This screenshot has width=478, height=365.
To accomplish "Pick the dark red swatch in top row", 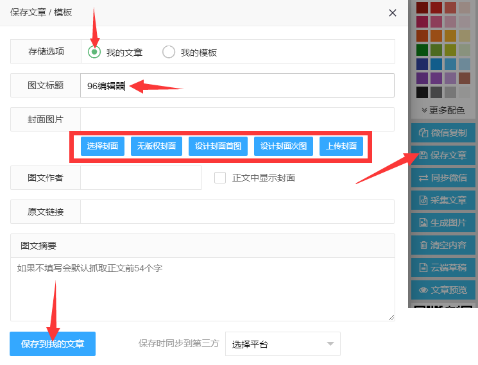I will [x=422, y=8].
